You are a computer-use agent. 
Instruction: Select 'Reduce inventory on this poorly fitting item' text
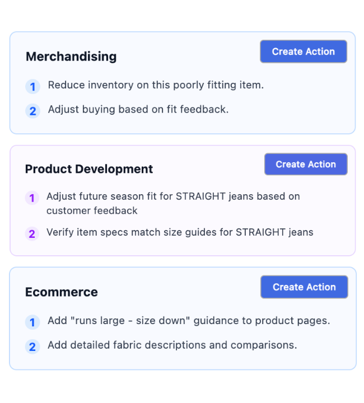coord(156,85)
